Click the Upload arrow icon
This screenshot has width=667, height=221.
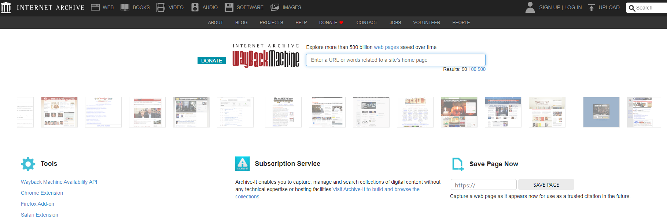point(591,7)
